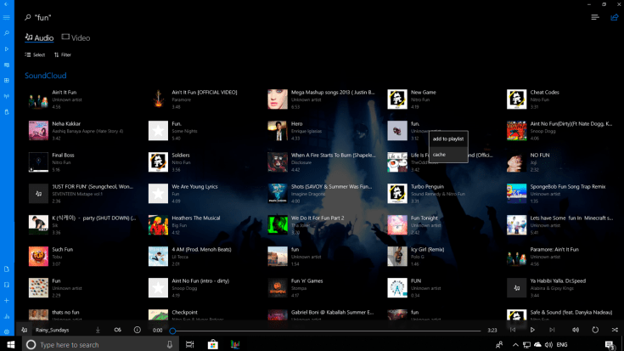Click the info icon in player bar
Viewport: 624px width, 351px height.
137,330
